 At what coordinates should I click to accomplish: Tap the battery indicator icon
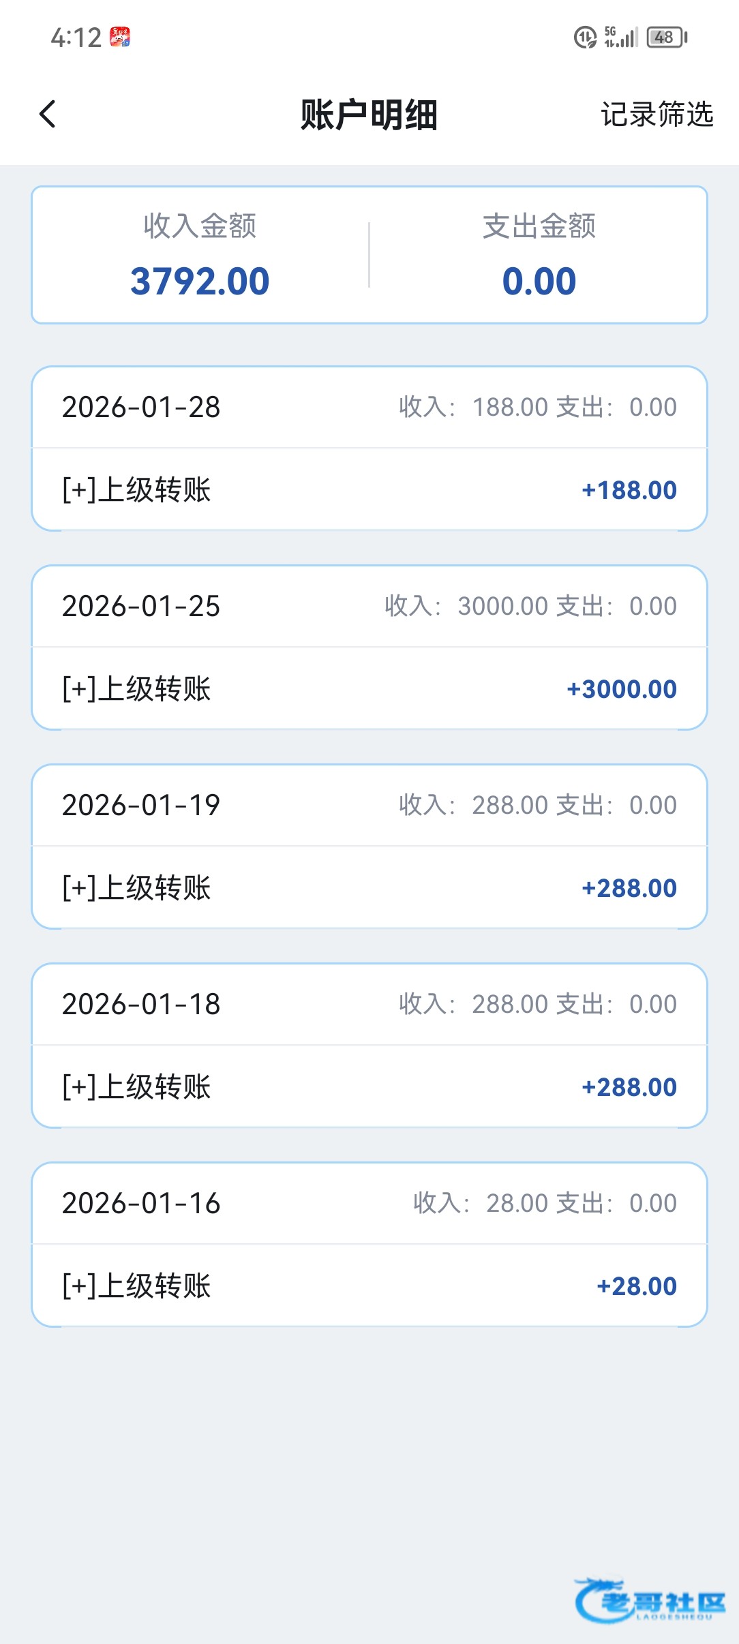[x=667, y=37]
